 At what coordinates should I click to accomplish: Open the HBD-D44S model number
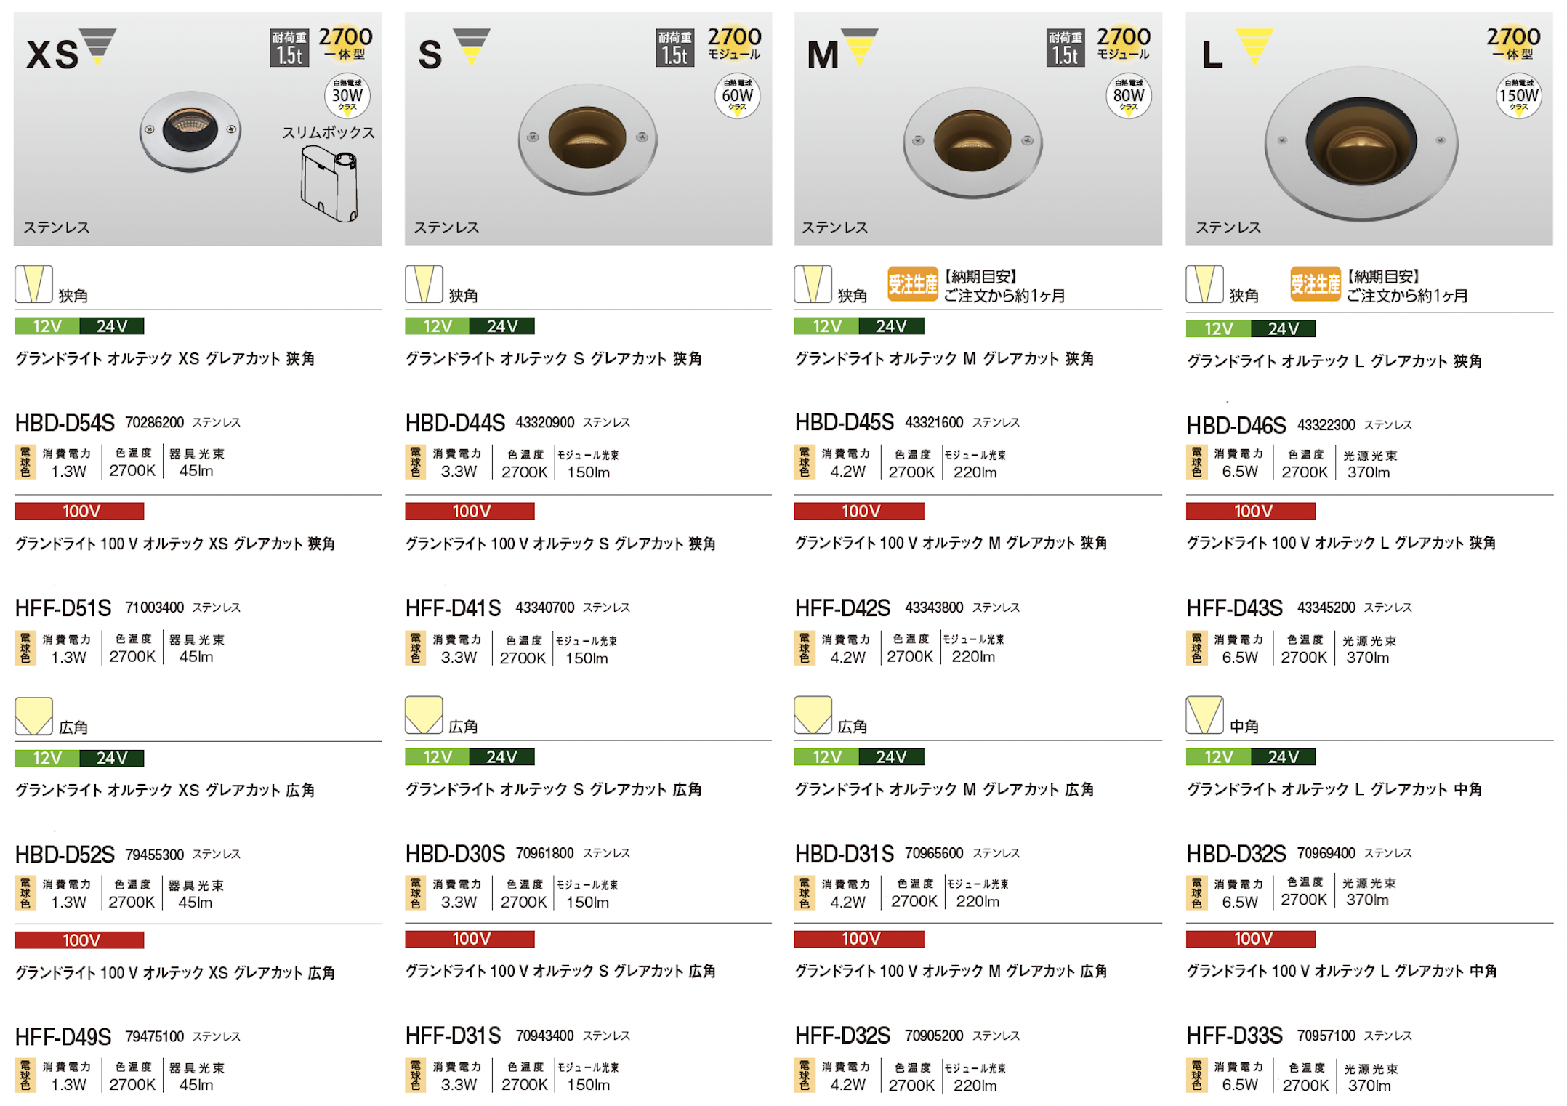point(455,422)
